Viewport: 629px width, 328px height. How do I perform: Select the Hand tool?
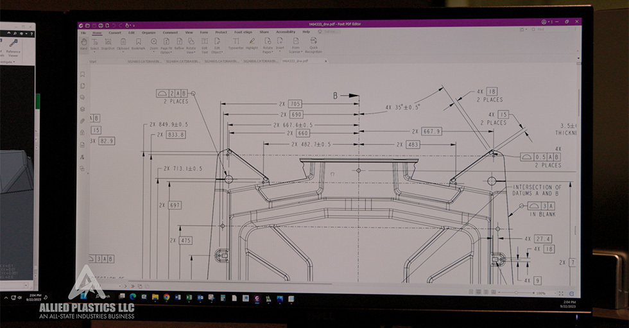click(x=83, y=42)
